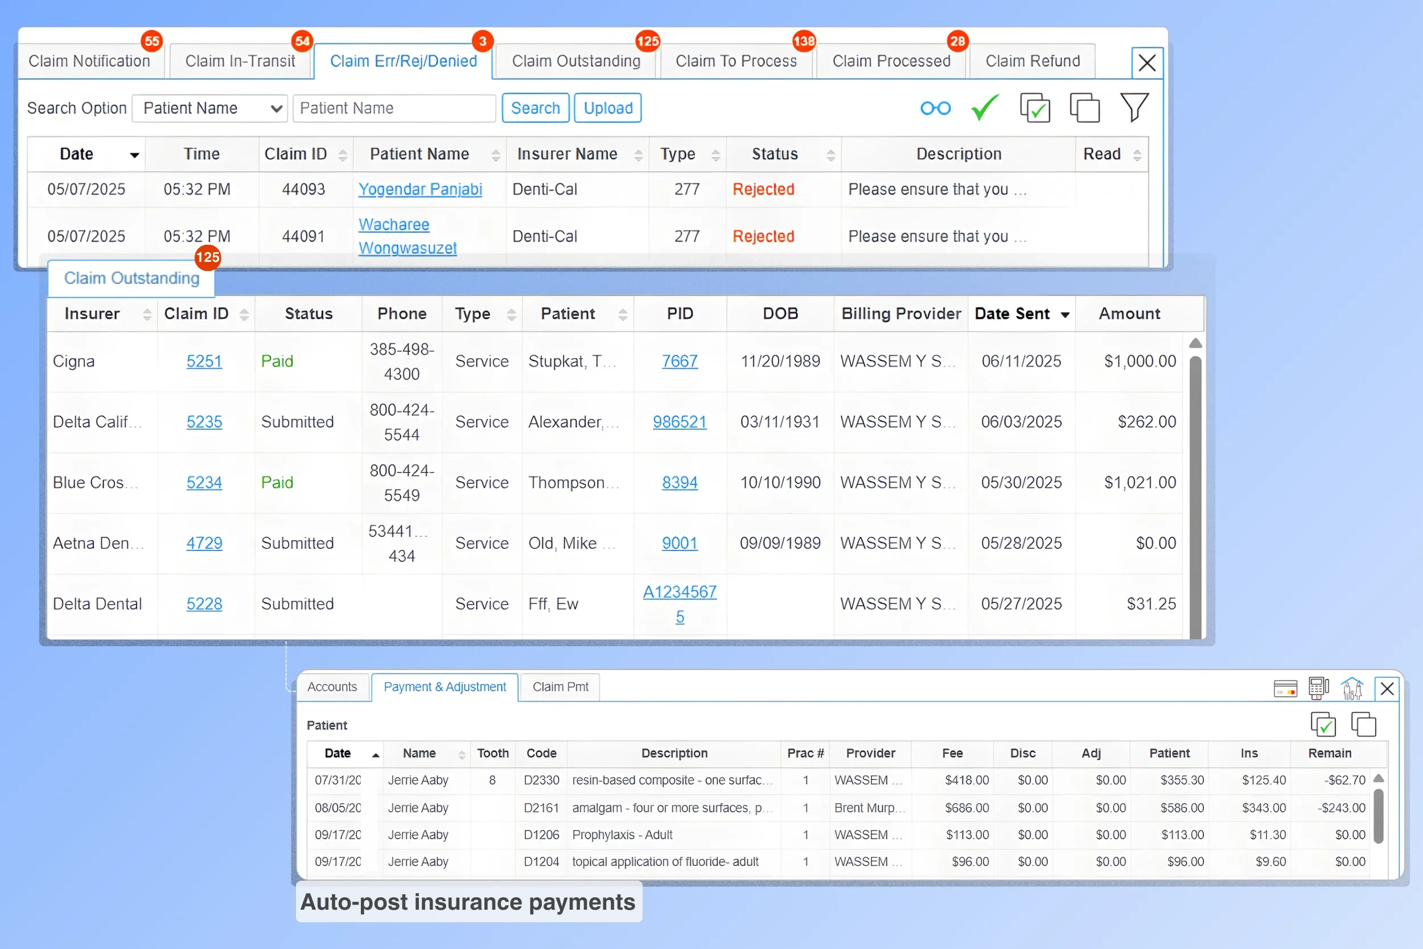Viewport: 1423px width, 949px height.
Task: Select the credit card icon in payment window
Action: click(1285, 688)
